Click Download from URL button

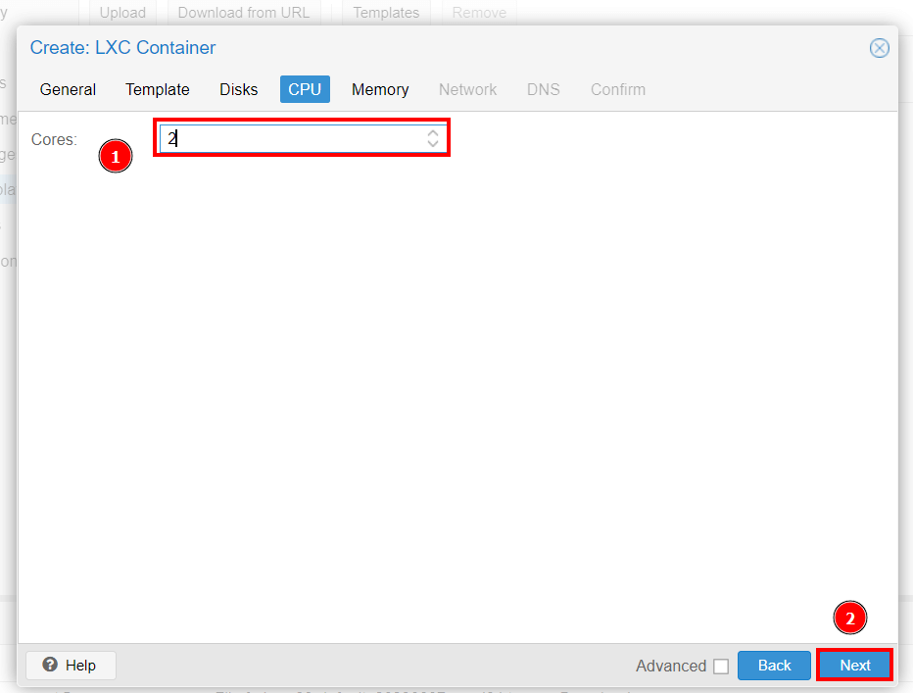coord(243,13)
